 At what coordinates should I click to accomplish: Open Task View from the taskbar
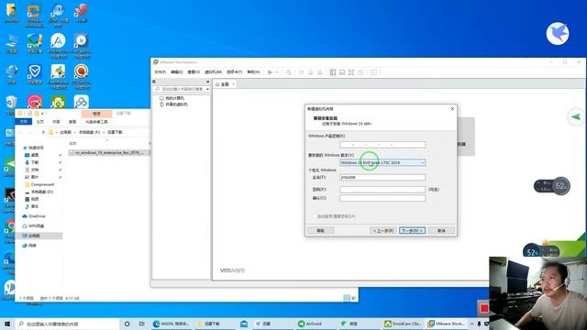(141, 324)
